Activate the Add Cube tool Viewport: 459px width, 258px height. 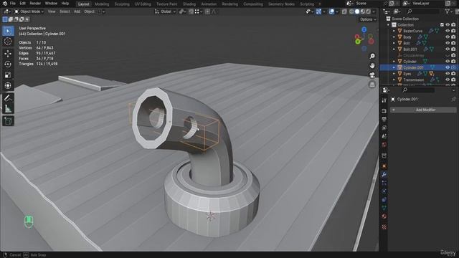tap(8, 121)
